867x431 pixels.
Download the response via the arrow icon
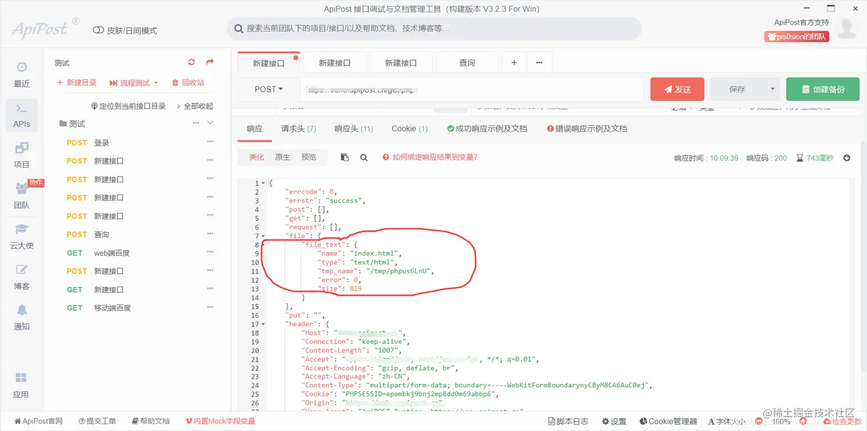847,158
